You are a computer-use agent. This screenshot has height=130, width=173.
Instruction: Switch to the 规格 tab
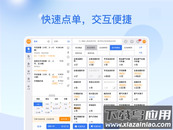click(38, 99)
